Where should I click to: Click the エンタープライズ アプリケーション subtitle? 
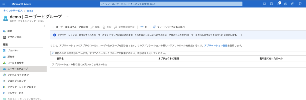pyautogui.click(x=27, y=21)
